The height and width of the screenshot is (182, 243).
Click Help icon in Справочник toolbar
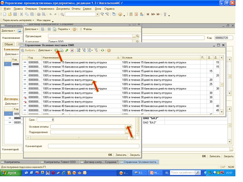[109, 50]
